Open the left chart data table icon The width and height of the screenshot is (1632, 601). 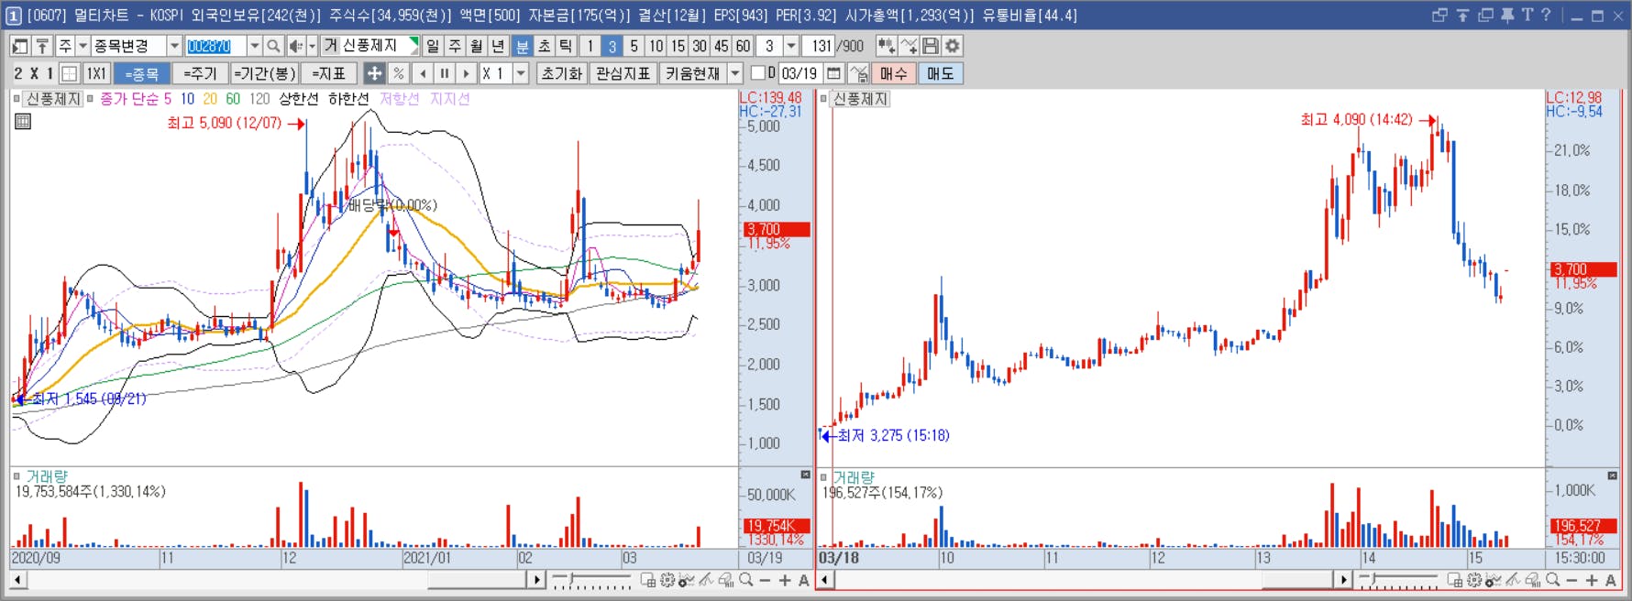pyautogui.click(x=23, y=121)
